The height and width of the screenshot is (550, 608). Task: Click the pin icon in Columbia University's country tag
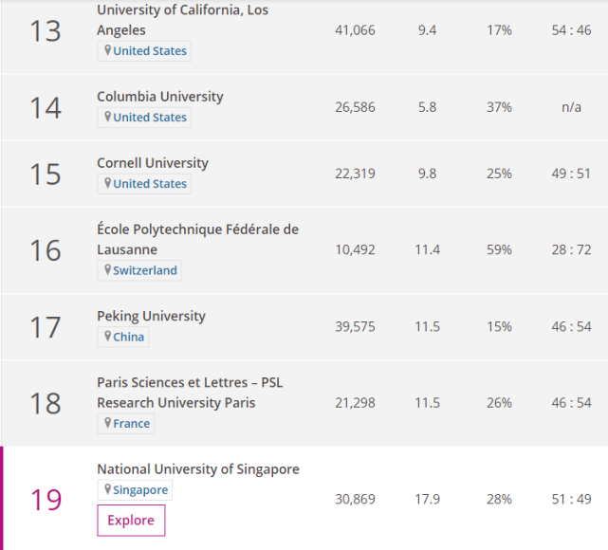pos(108,118)
